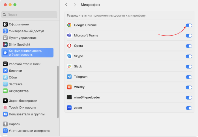The width and height of the screenshot is (198, 137).
Task: Open Аккумулятор settings label
Action: coord(19,91)
